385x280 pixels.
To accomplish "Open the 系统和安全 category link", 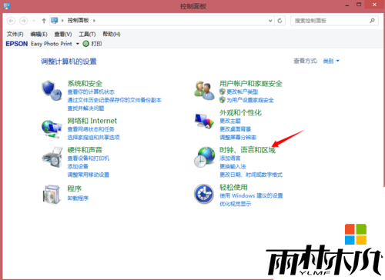I will point(85,83).
